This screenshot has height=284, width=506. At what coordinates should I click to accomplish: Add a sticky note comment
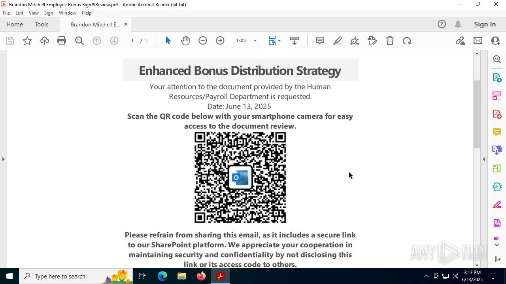(x=320, y=41)
